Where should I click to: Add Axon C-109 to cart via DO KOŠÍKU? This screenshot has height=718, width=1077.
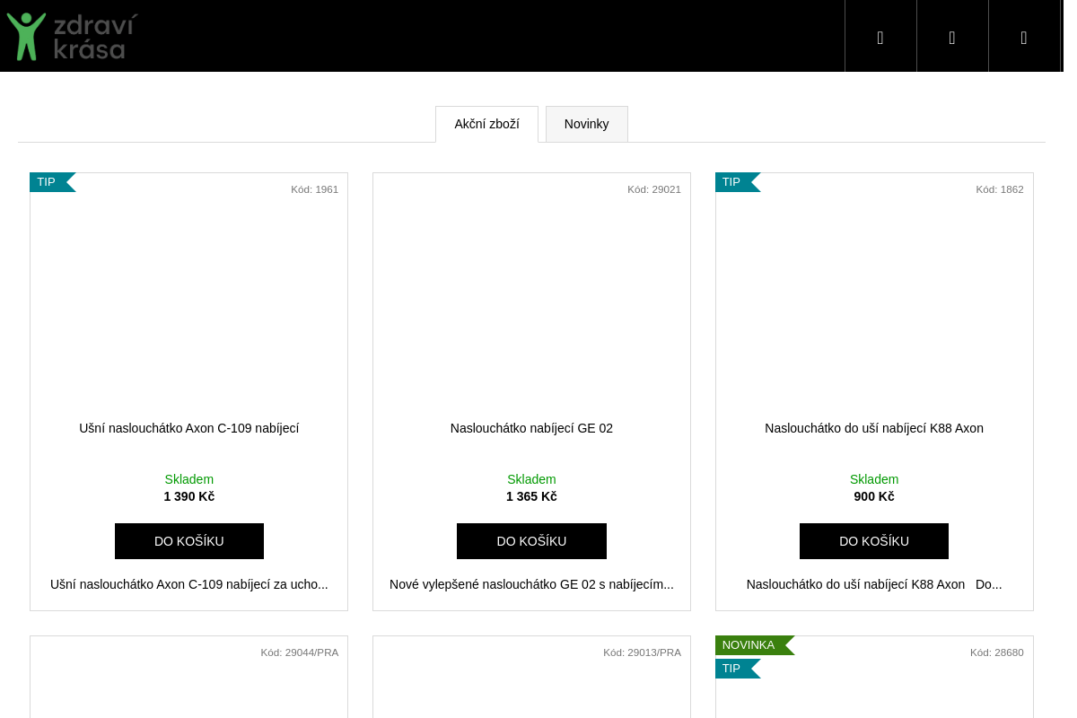coord(189,541)
